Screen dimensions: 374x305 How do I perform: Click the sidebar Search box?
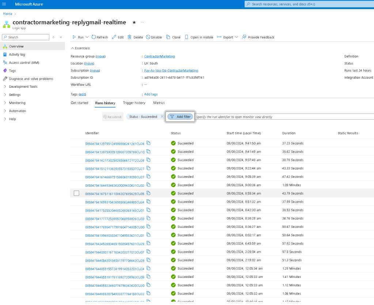pos(26,37)
